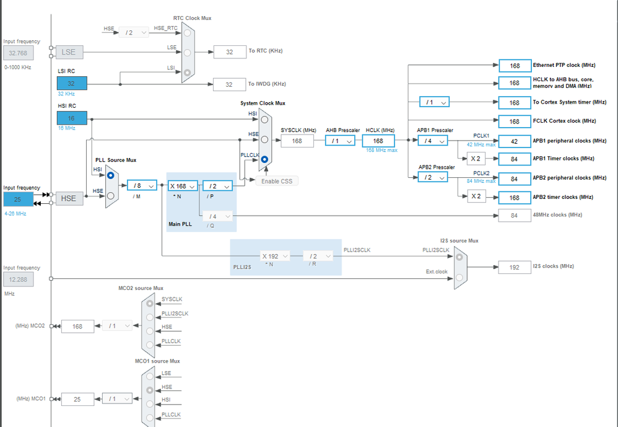Screen dimensions: 618x427
Task: Click the blue HSI RC 16 box
Action: [72, 118]
